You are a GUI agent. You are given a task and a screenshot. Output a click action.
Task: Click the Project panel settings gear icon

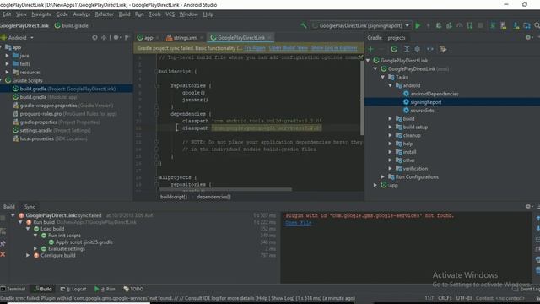(116, 37)
